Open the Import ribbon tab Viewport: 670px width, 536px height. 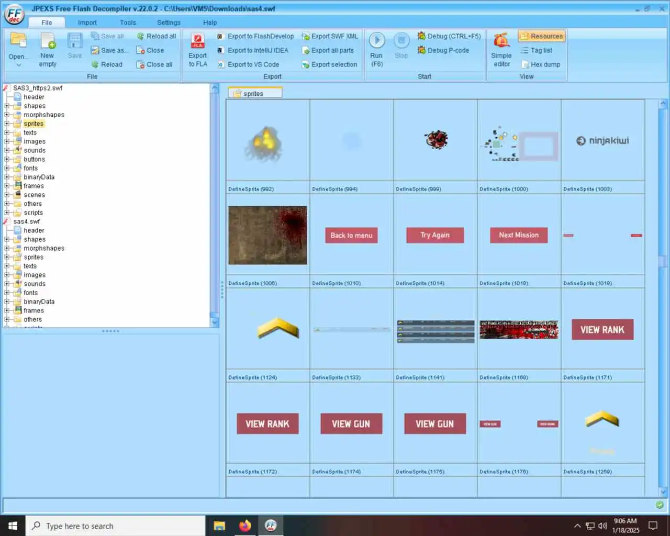click(87, 23)
